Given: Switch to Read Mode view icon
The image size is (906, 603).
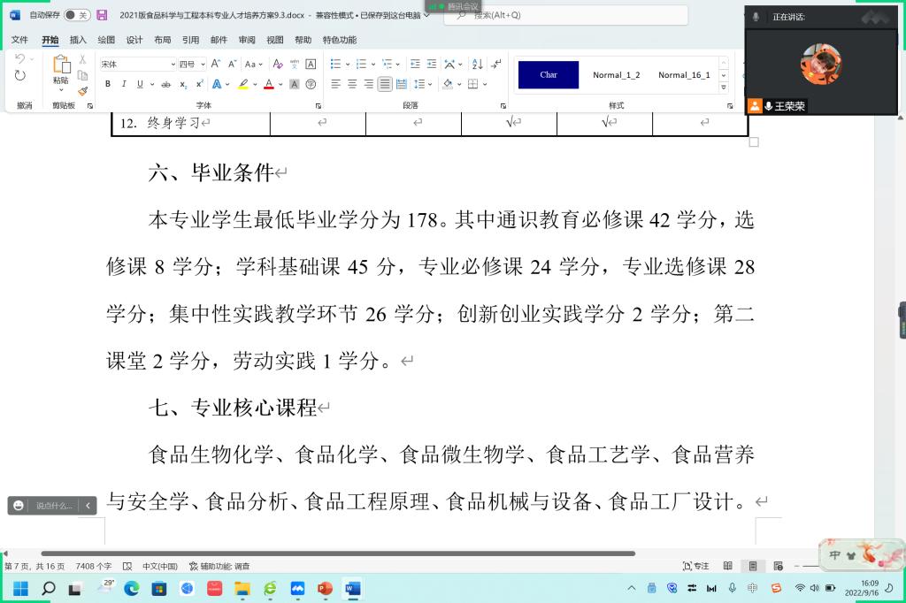Looking at the screenshot, I should click(x=728, y=566).
